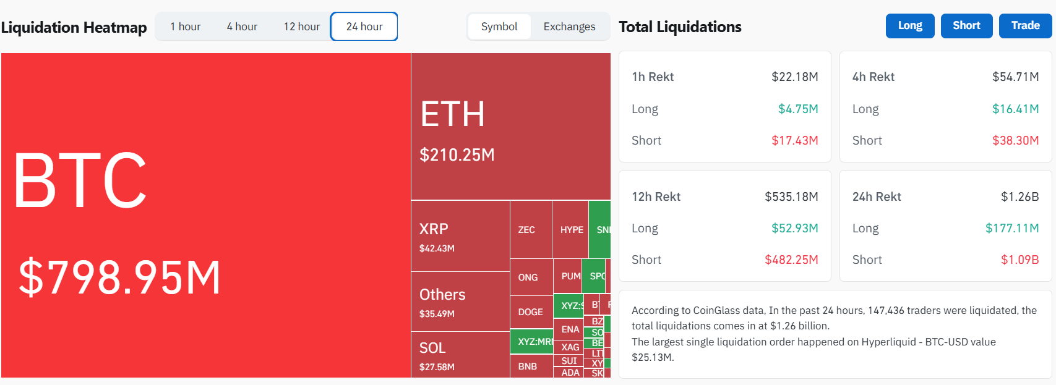Select the 24 hour timeframe
The height and width of the screenshot is (385, 1056).
[x=364, y=27]
